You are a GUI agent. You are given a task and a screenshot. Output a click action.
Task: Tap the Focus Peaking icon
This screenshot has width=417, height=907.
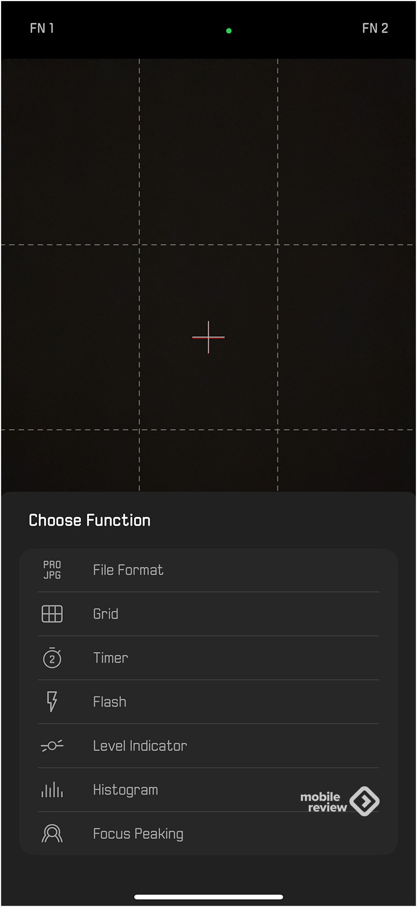click(52, 834)
